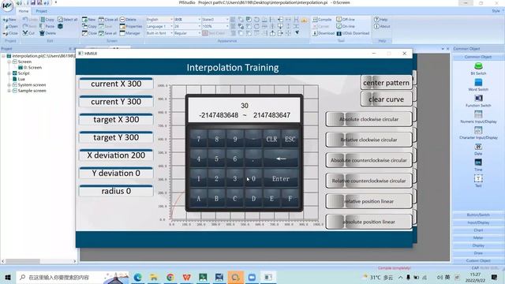Expand the Sample screen tree node
The height and width of the screenshot is (284, 505).
pos(9,91)
